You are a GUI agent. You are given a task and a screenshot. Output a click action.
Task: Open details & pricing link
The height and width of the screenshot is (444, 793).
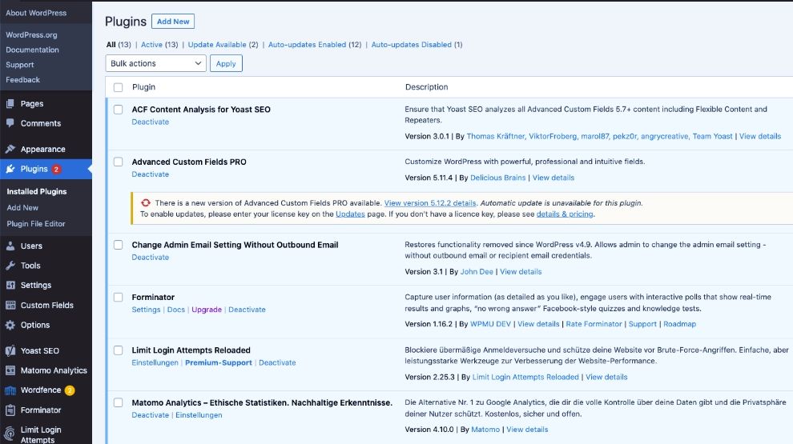point(565,214)
